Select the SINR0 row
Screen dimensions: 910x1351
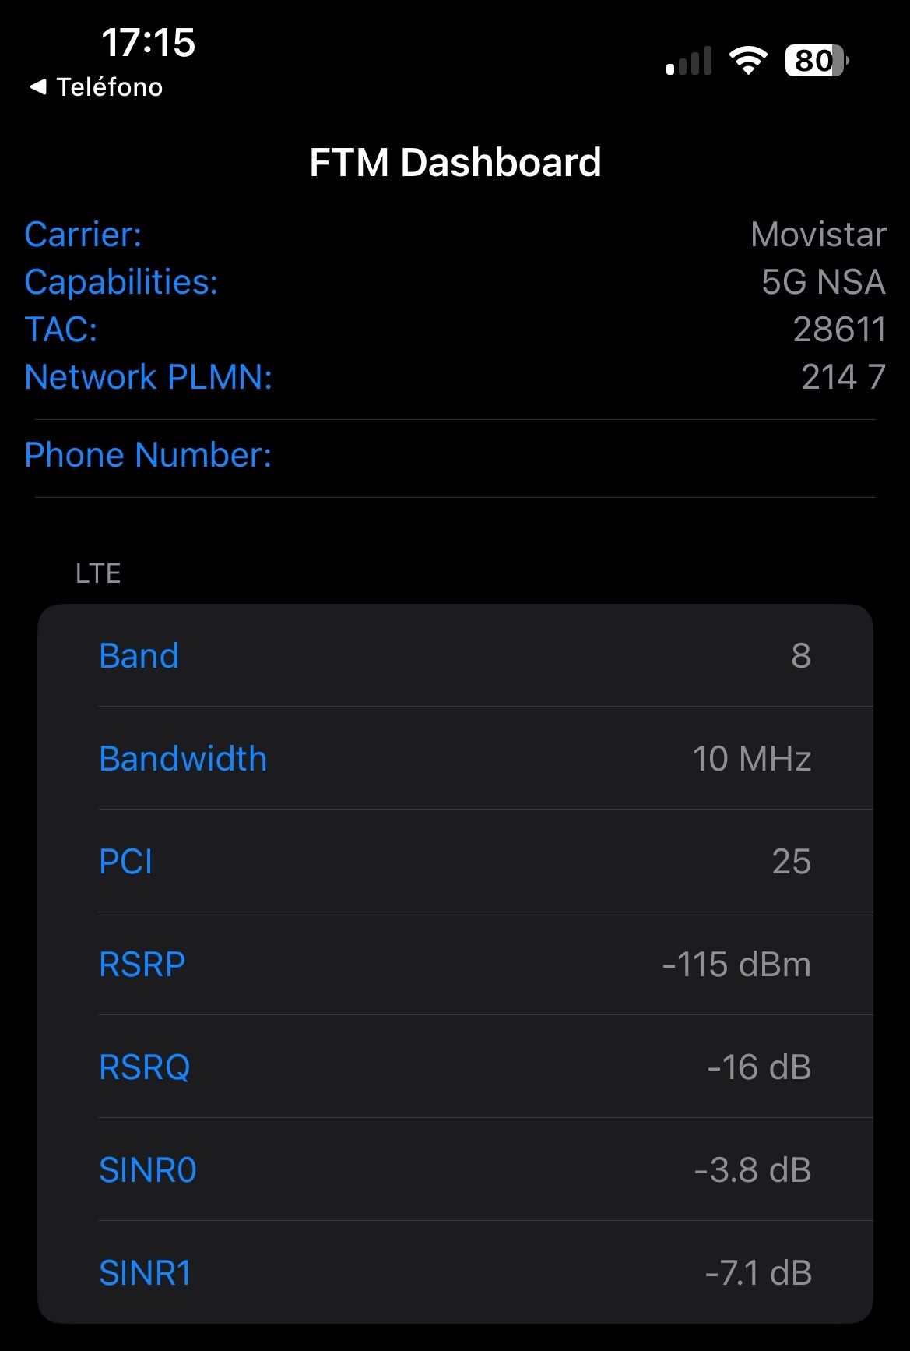point(455,1170)
